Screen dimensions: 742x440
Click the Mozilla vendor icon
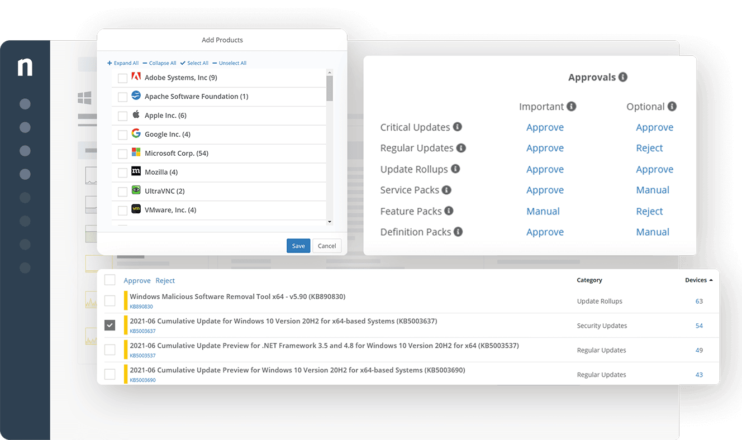[x=136, y=172]
